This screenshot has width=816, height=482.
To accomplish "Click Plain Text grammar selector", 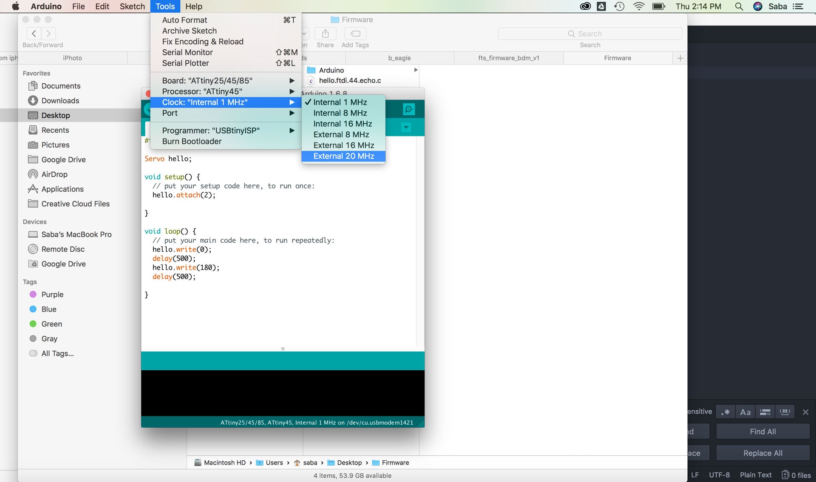I will (756, 475).
